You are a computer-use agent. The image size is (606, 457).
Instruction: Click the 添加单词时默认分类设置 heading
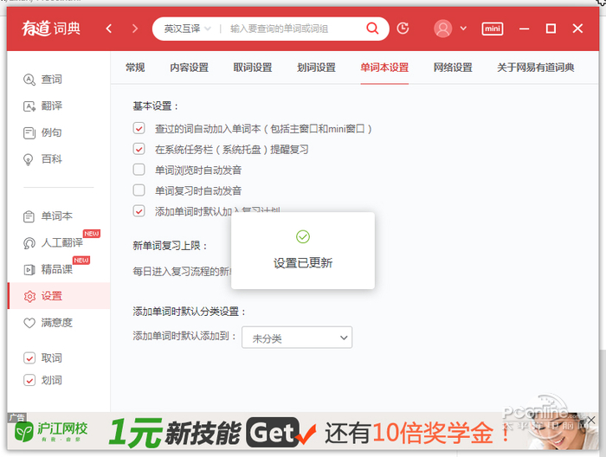tap(190, 312)
